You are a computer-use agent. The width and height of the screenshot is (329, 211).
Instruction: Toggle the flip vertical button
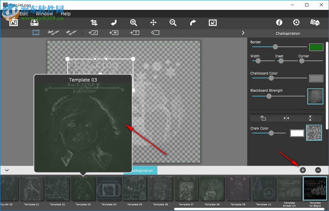pyautogui.click(x=310, y=118)
